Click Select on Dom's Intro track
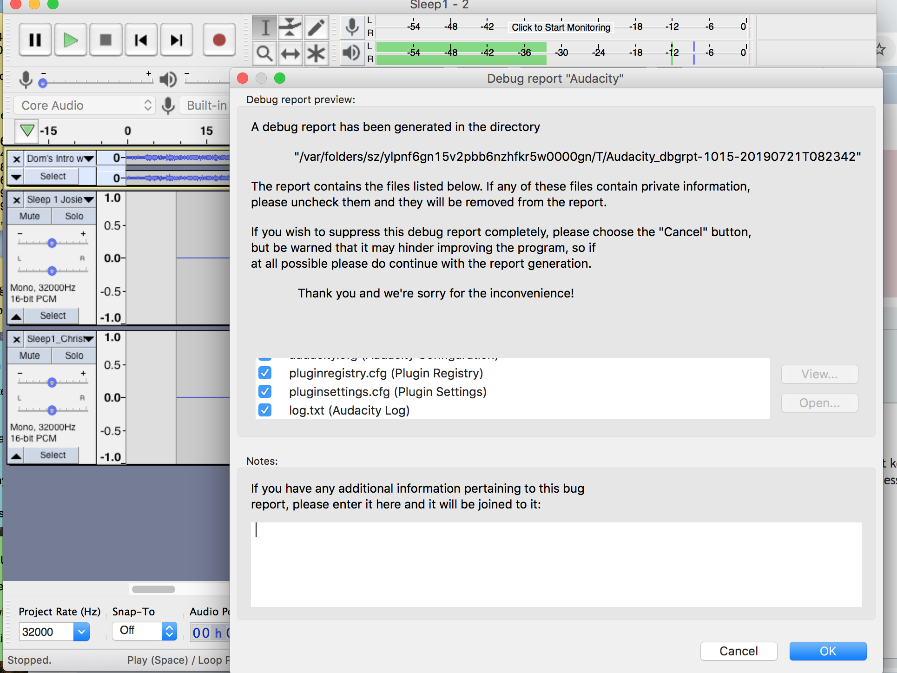The width and height of the screenshot is (897, 673). pyautogui.click(x=53, y=177)
